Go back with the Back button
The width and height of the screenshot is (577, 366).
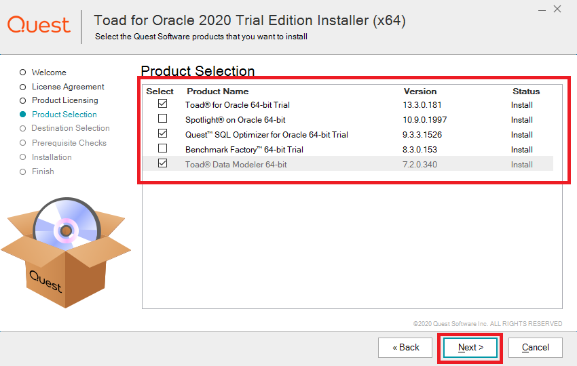[x=405, y=347]
